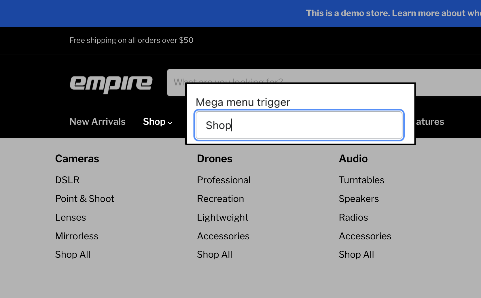Select DSLR under Cameras
481x298 pixels.
[67, 180]
